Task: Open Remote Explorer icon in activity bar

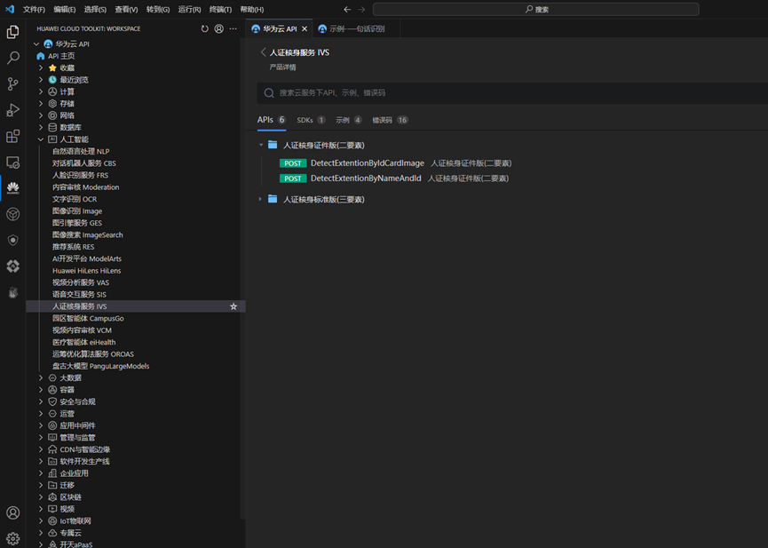Action: pyautogui.click(x=12, y=163)
